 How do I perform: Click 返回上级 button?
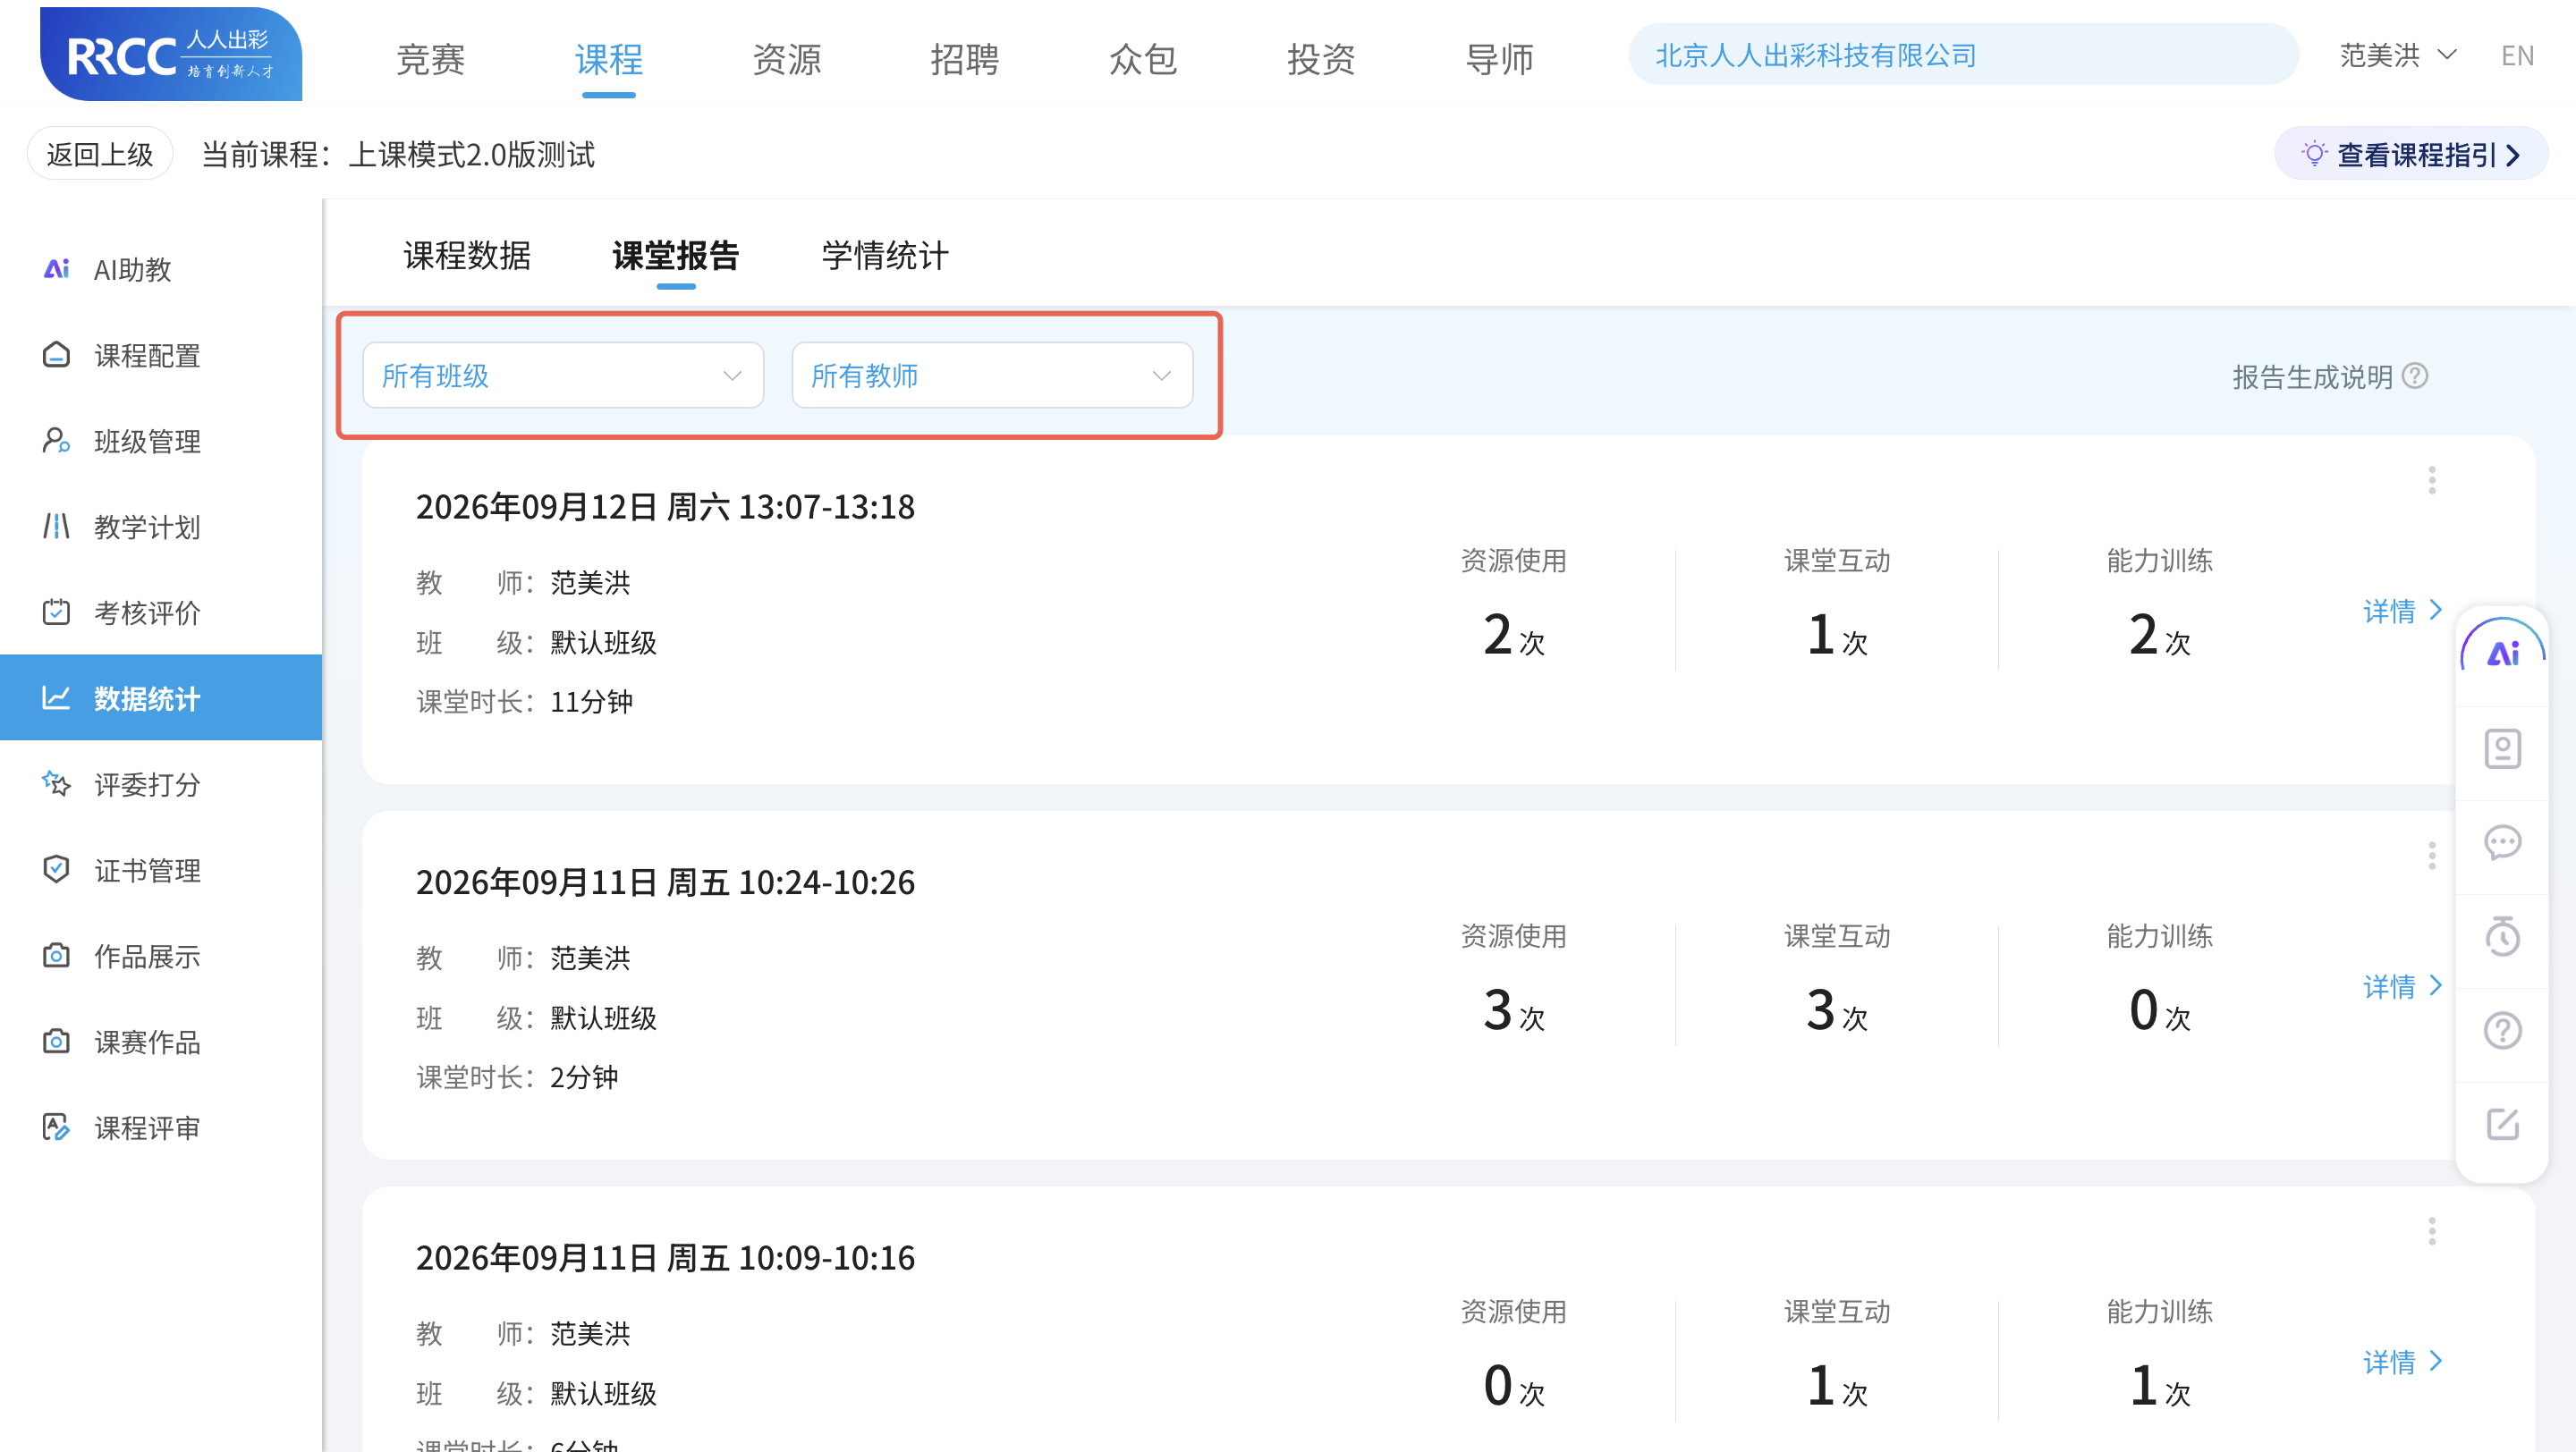point(100,154)
